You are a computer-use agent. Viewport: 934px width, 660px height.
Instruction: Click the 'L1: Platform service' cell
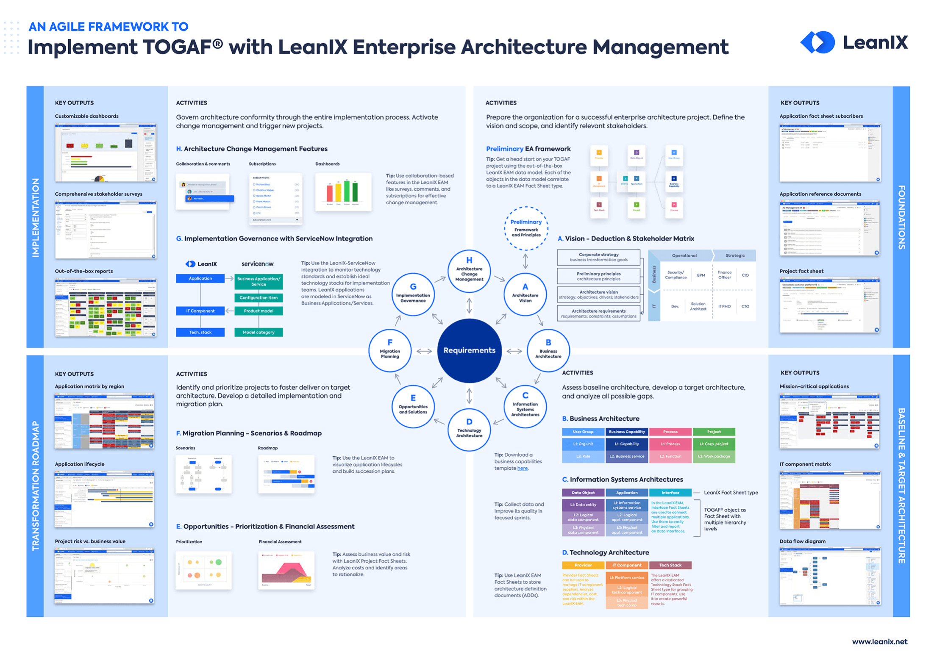coord(626,577)
